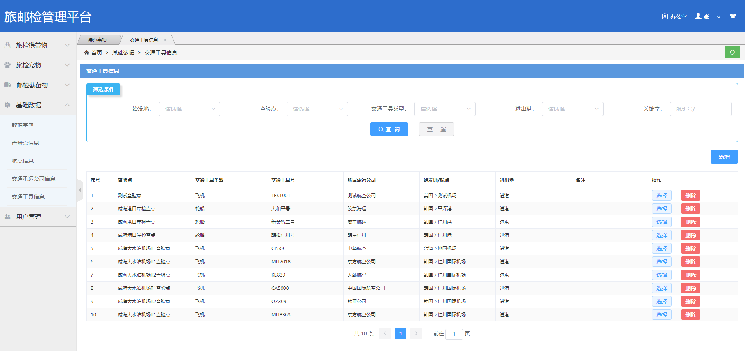The image size is (745, 351).
Task: Click the green refresh icon button
Action: [x=732, y=52]
